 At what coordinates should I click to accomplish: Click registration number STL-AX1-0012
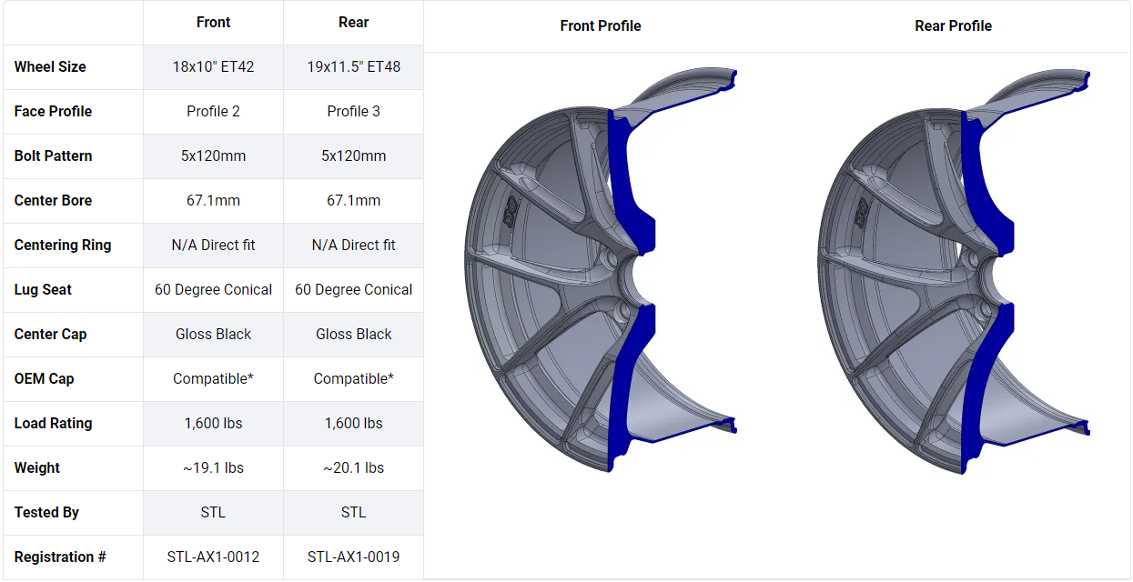(x=213, y=557)
